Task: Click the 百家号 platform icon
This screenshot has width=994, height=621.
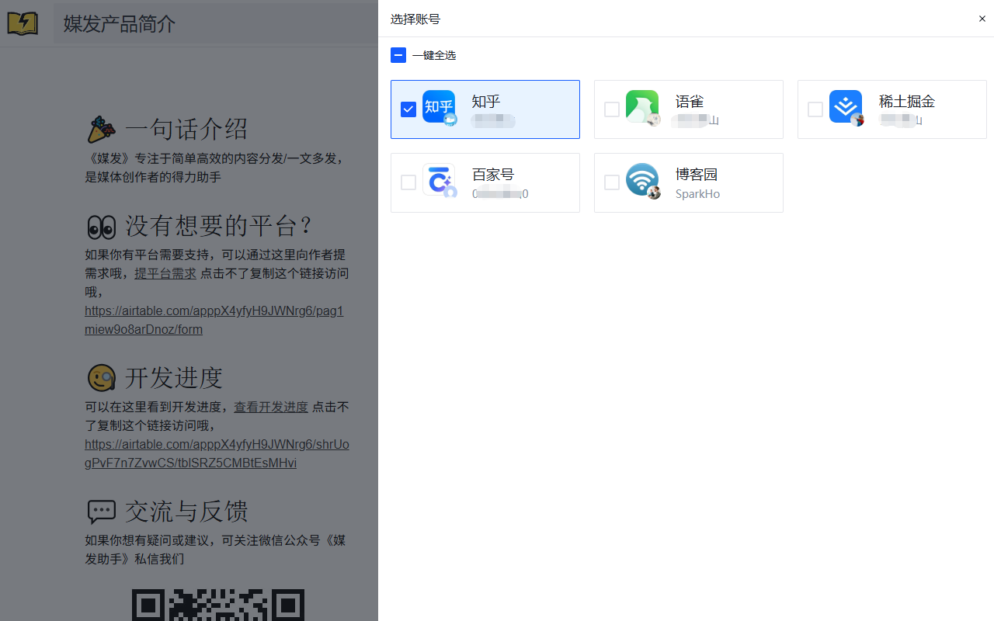Action: tap(440, 181)
